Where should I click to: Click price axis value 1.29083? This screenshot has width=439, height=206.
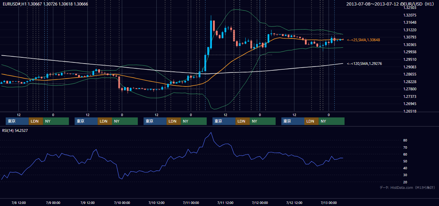(410, 67)
